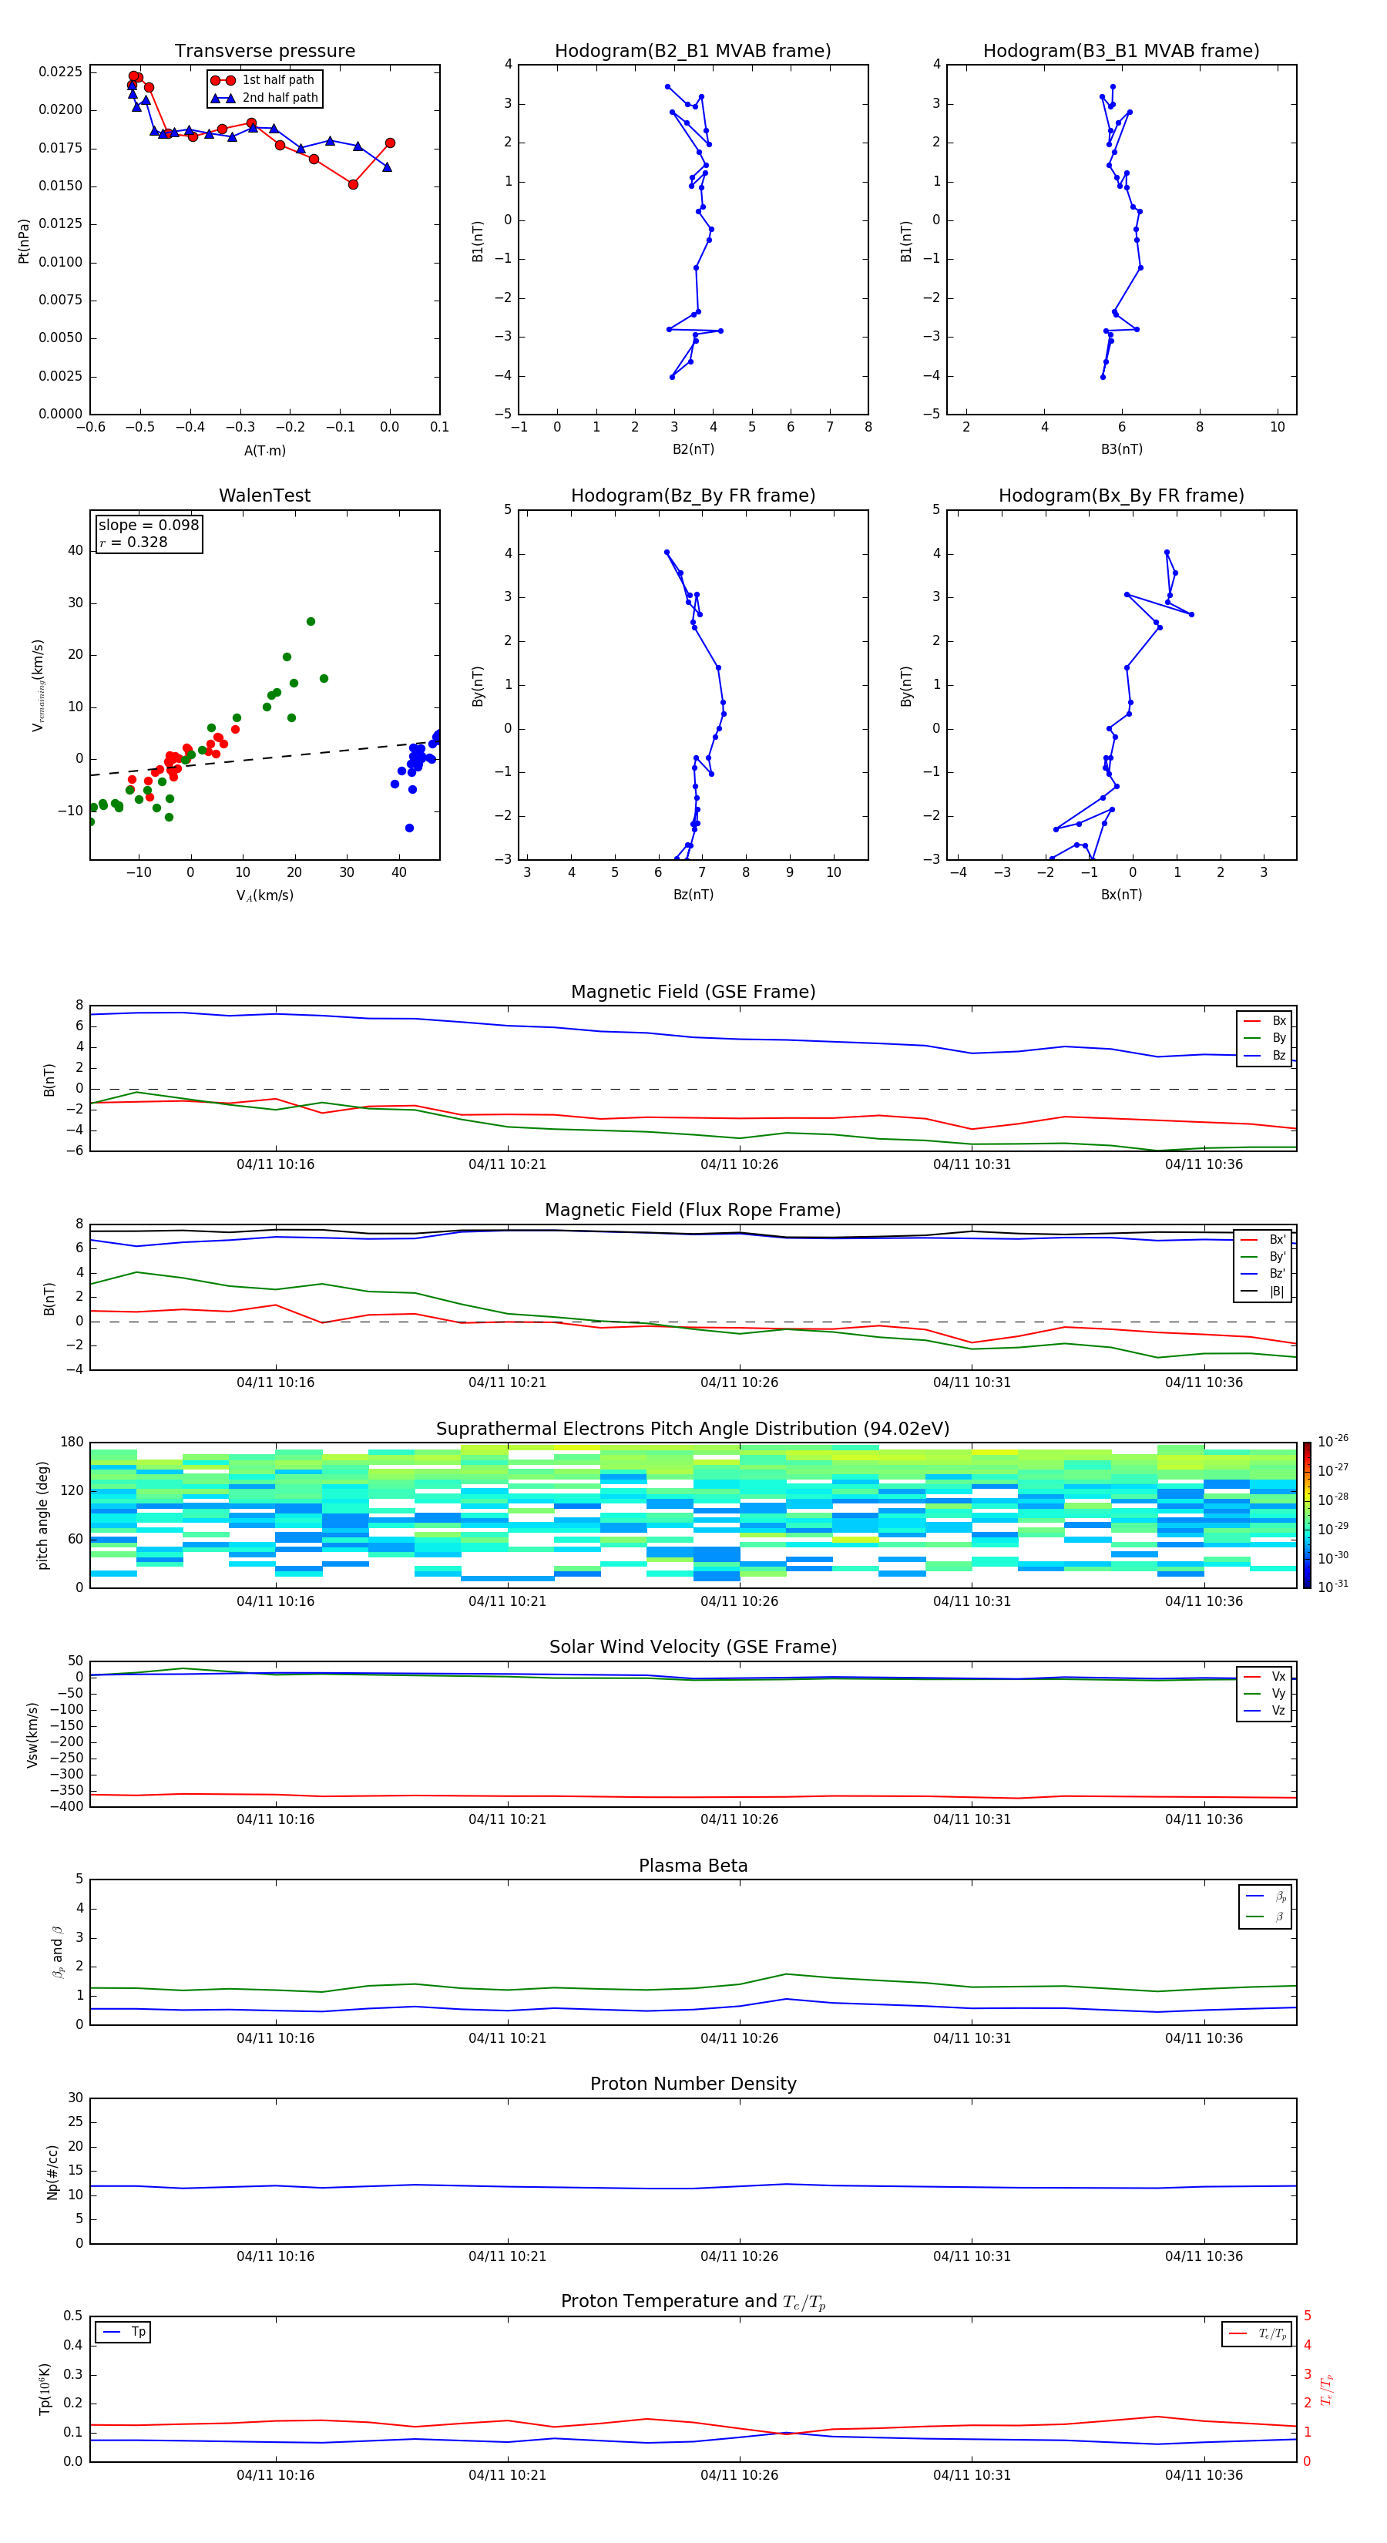Click the "Proton Number Density" title
Screen dimensions: 1387x2543
point(693,2084)
